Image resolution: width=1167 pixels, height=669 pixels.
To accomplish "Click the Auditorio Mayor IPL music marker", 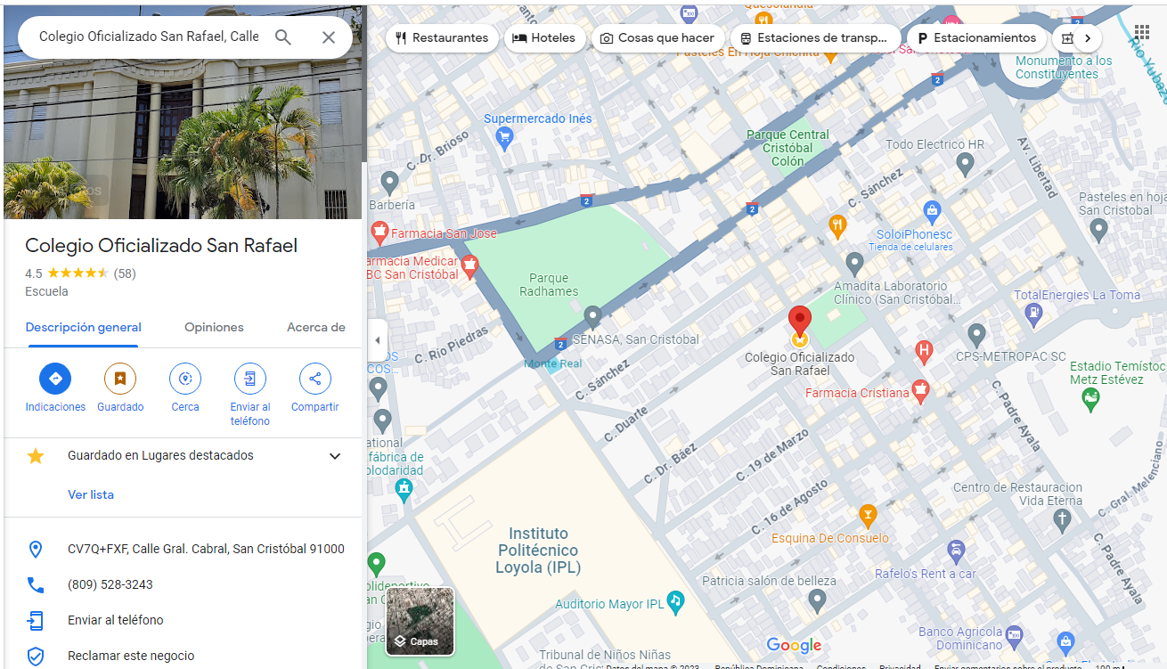I will [x=675, y=601].
